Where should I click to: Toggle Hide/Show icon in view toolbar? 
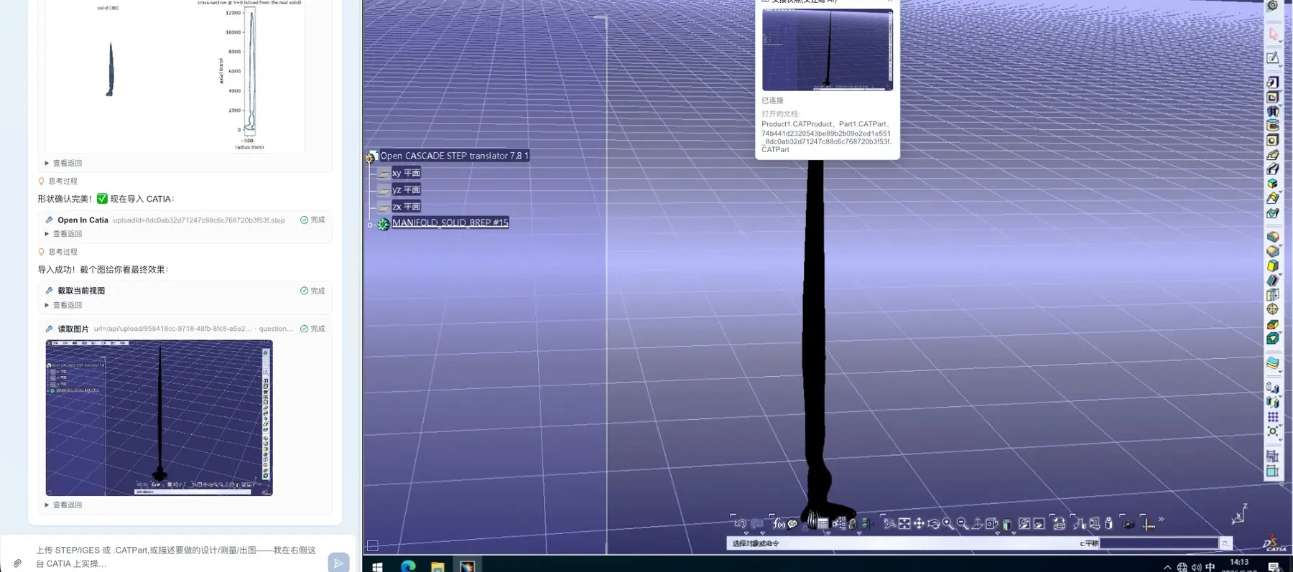1024,524
